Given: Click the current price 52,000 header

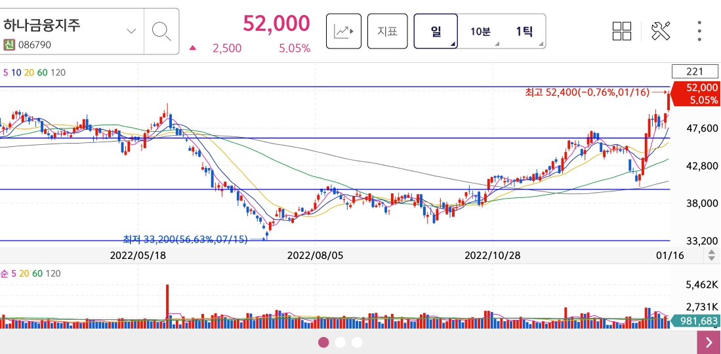Looking at the screenshot, I should pos(276,23).
